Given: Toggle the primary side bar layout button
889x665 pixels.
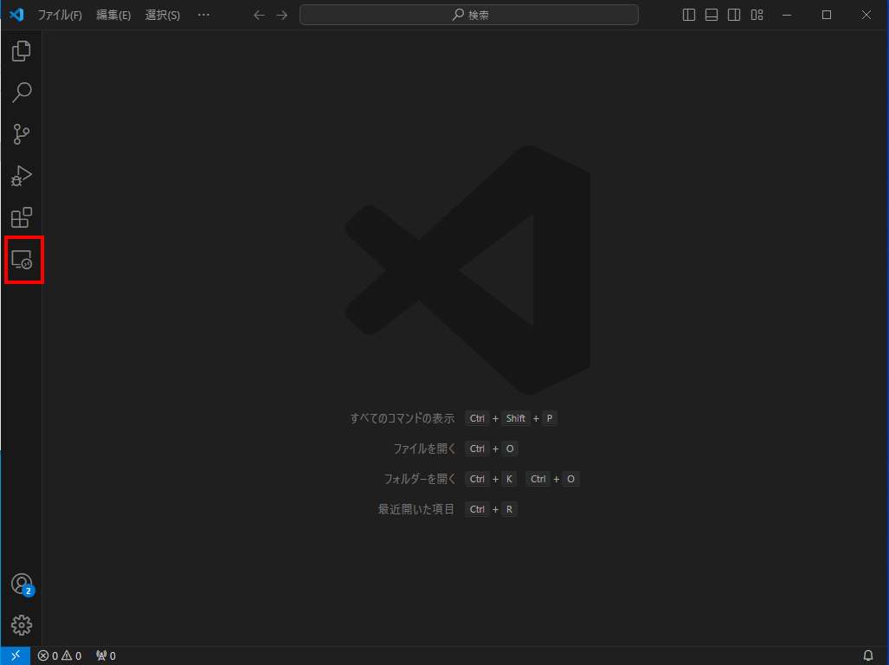Looking at the screenshot, I should click(x=689, y=15).
